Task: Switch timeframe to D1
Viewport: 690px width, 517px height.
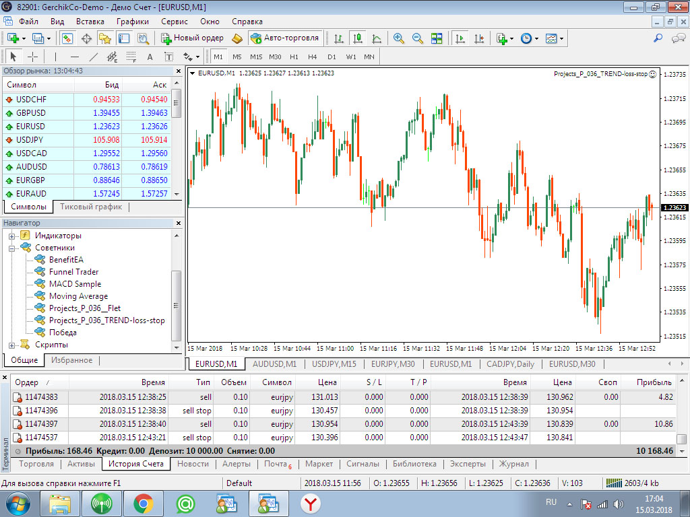Action: pyautogui.click(x=332, y=57)
